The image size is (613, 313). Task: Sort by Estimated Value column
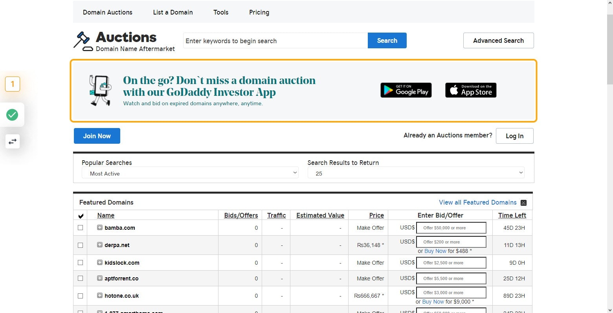pyautogui.click(x=320, y=215)
